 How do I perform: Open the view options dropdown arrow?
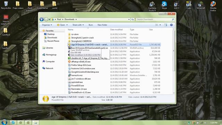[x=160, y=25]
